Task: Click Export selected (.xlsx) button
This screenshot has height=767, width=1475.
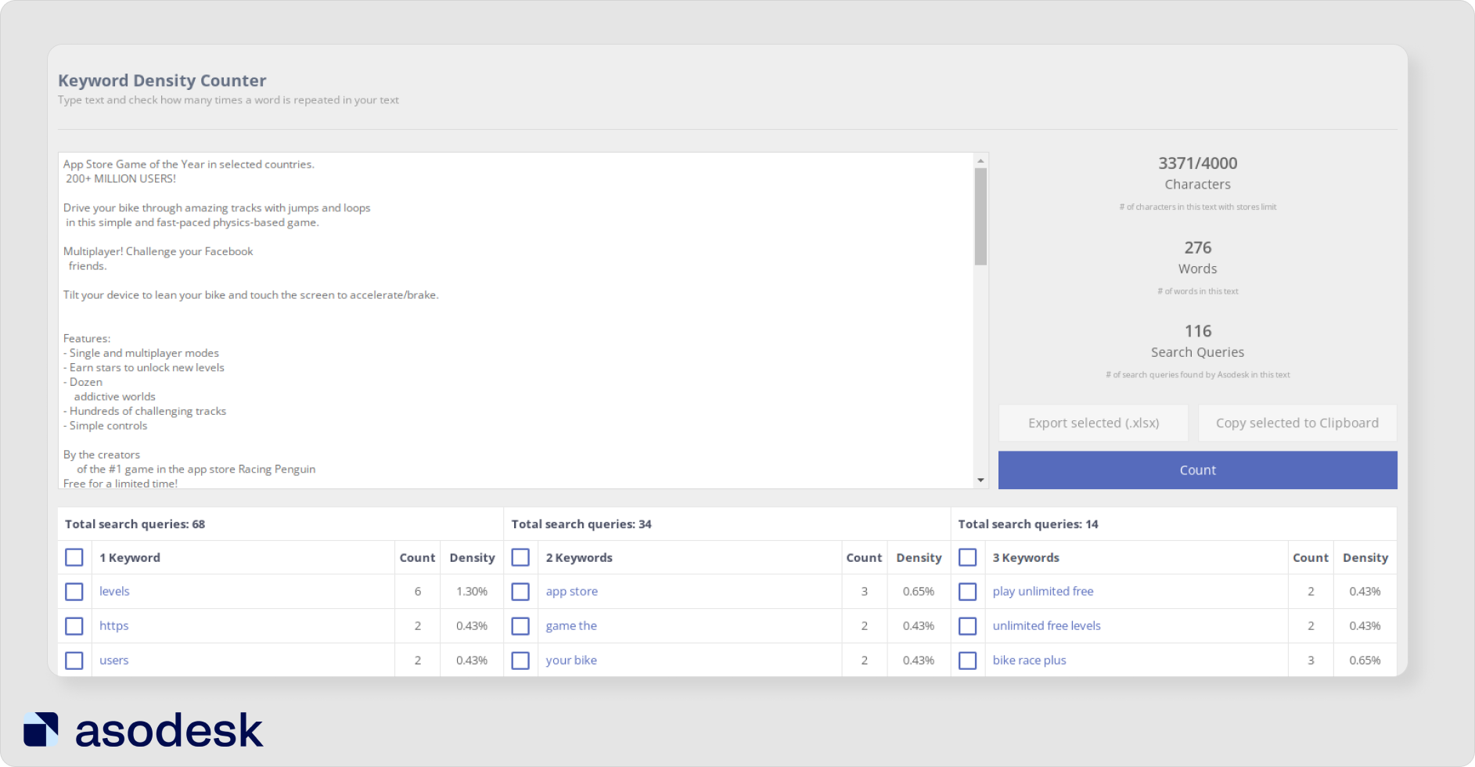Action: [1093, 423]
